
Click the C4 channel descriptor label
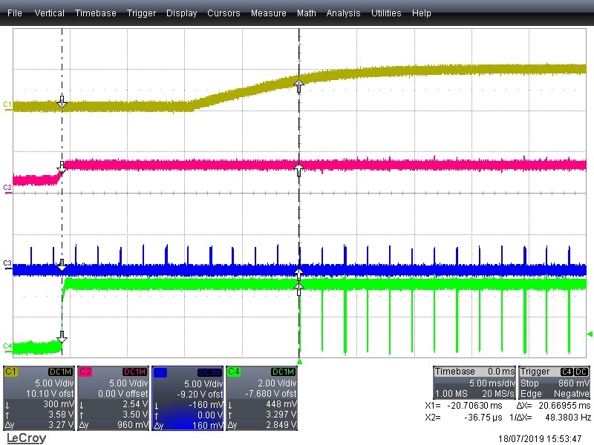click(233, 372)
